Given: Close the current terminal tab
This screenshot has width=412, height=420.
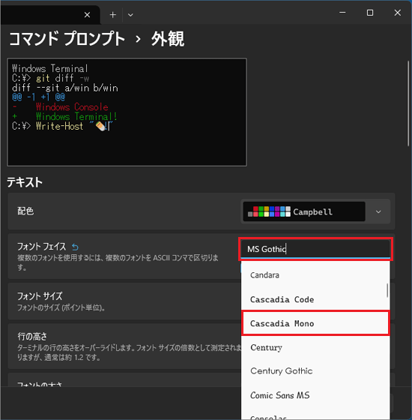Looking at the screenshot, I should (x=87, y=15).
